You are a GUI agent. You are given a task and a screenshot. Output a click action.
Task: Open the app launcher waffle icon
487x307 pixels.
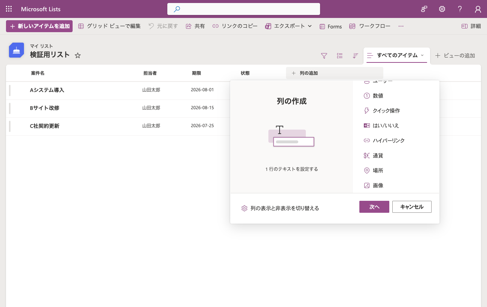tap(9, 9)
